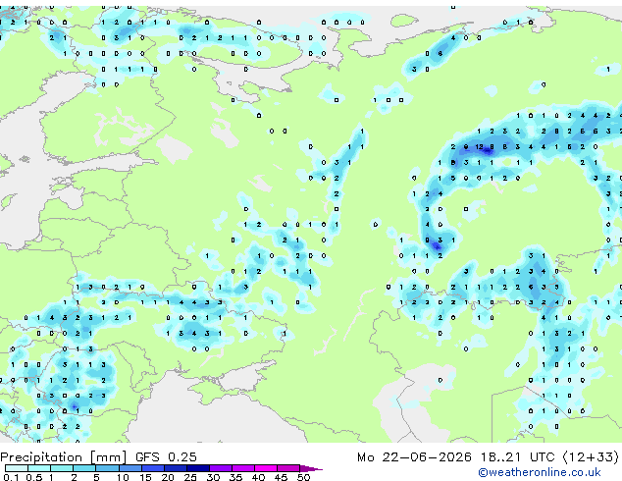622x481 pixels.
Task: Click the '40' legend scale label
Action: [258, 477]
